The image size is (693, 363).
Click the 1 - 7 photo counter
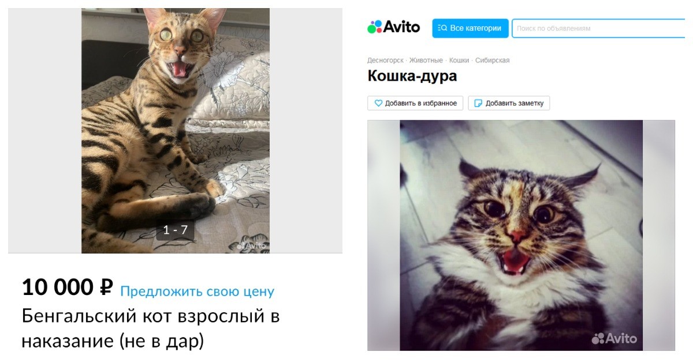pos(175,230)
